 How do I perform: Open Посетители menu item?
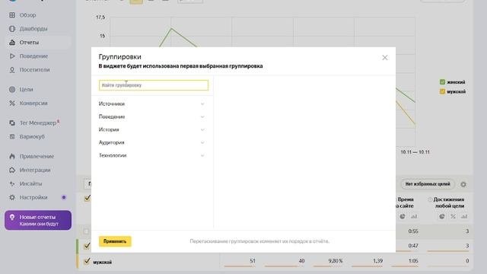click(x=34, y=69)
